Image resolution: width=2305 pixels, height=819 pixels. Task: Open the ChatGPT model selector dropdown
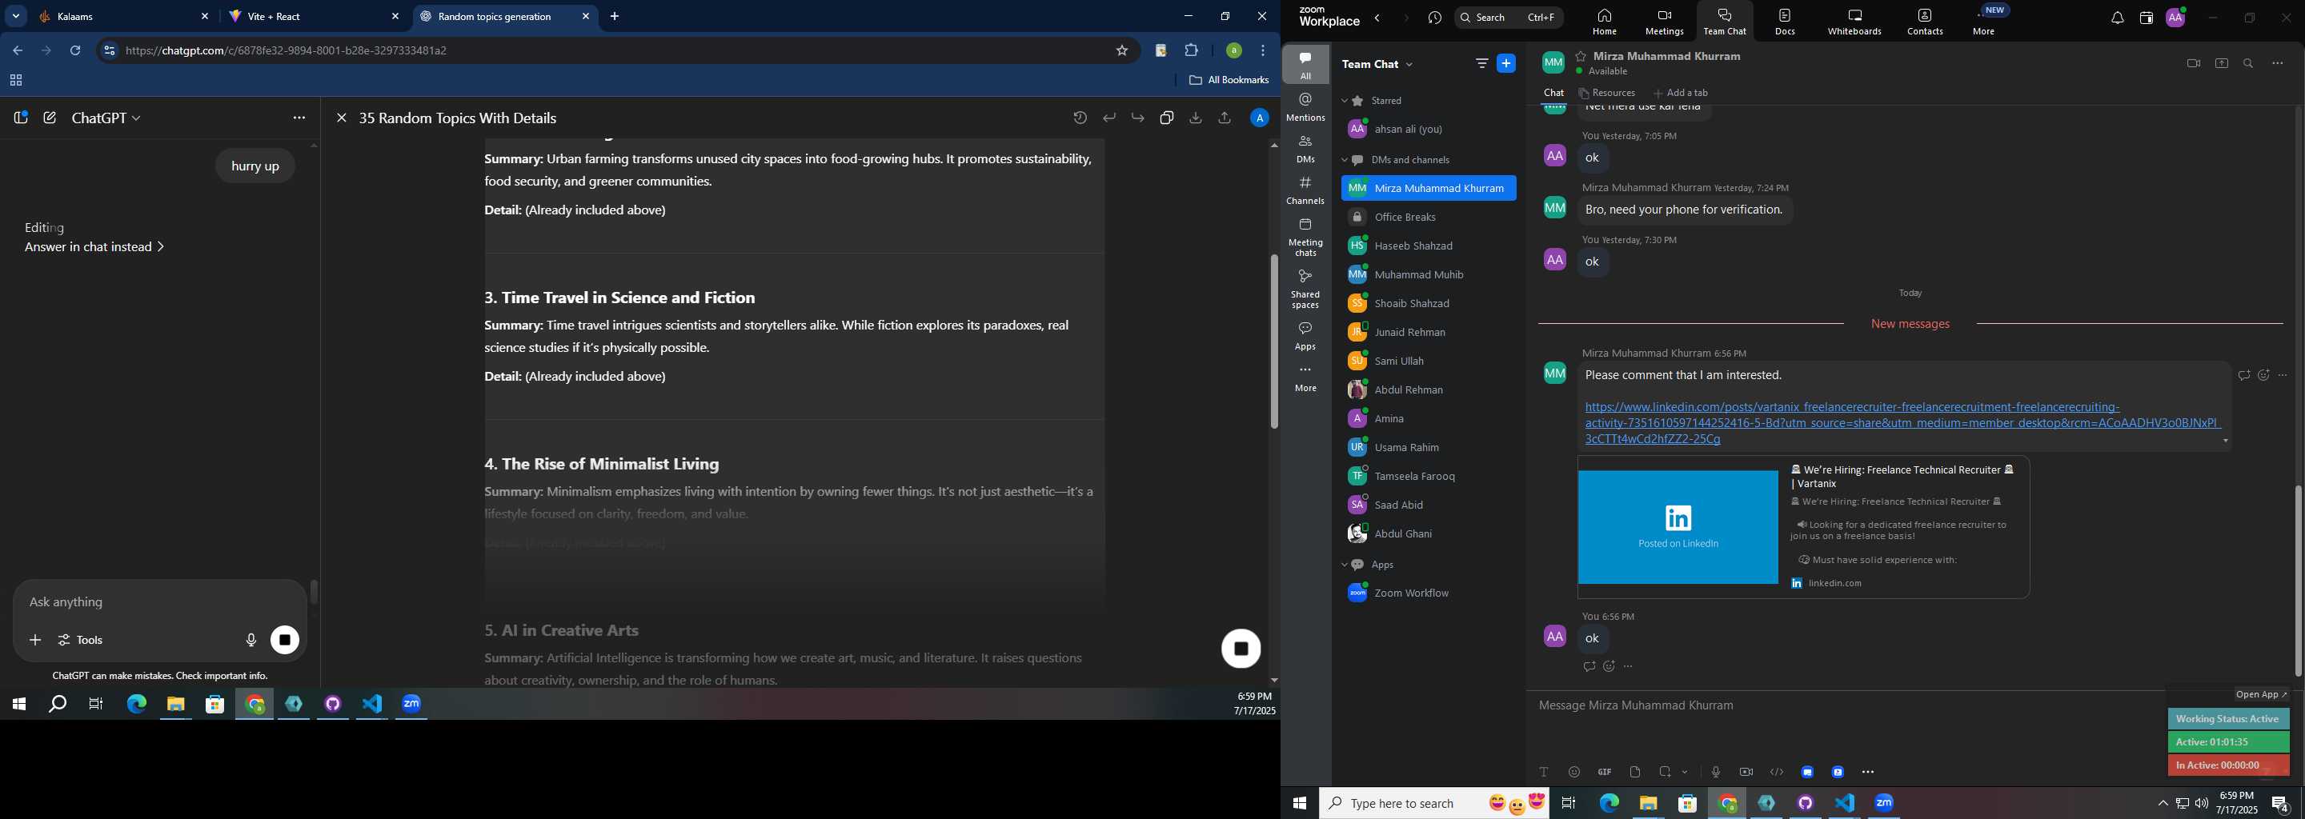(x=106, y=118)
